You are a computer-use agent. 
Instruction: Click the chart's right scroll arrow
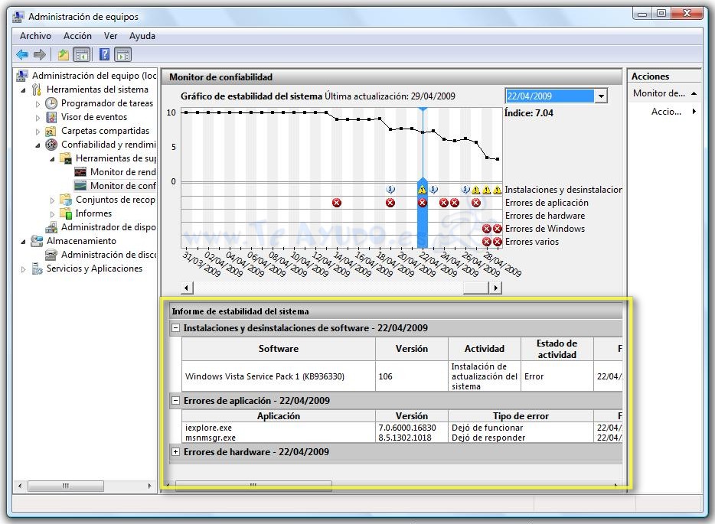tap(495, 288)
